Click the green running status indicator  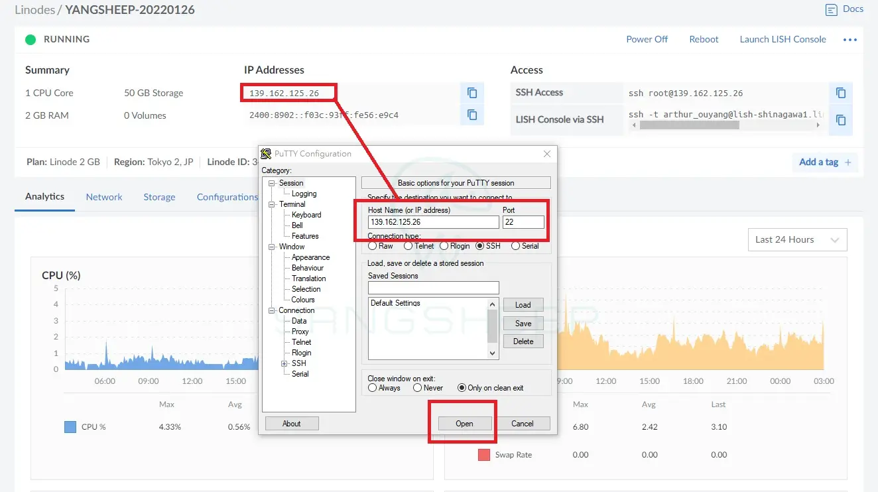(x=31, y=40)
